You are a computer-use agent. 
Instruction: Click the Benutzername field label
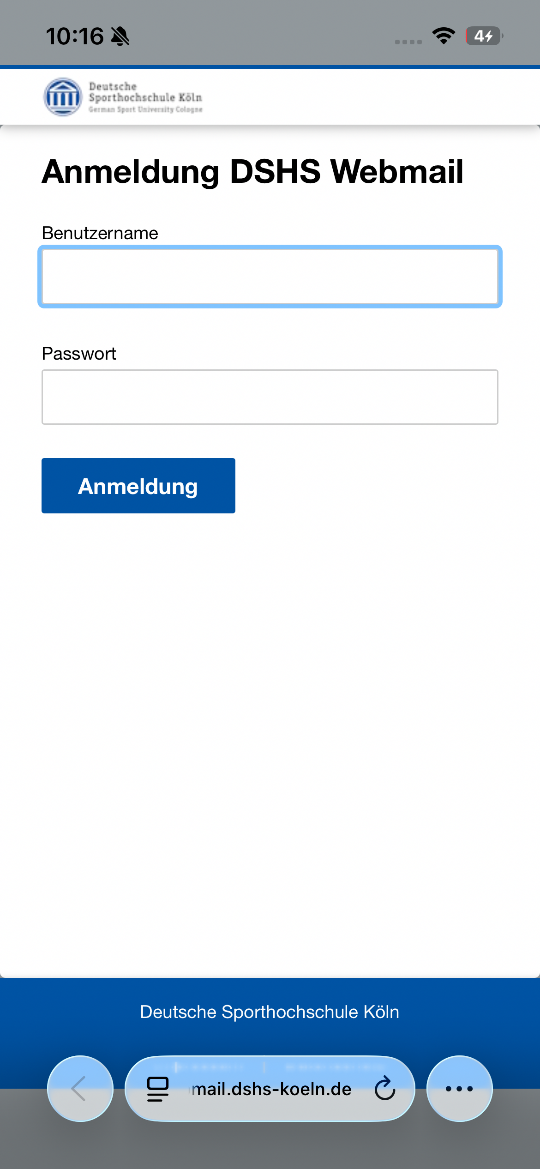(x=100, y=233)
